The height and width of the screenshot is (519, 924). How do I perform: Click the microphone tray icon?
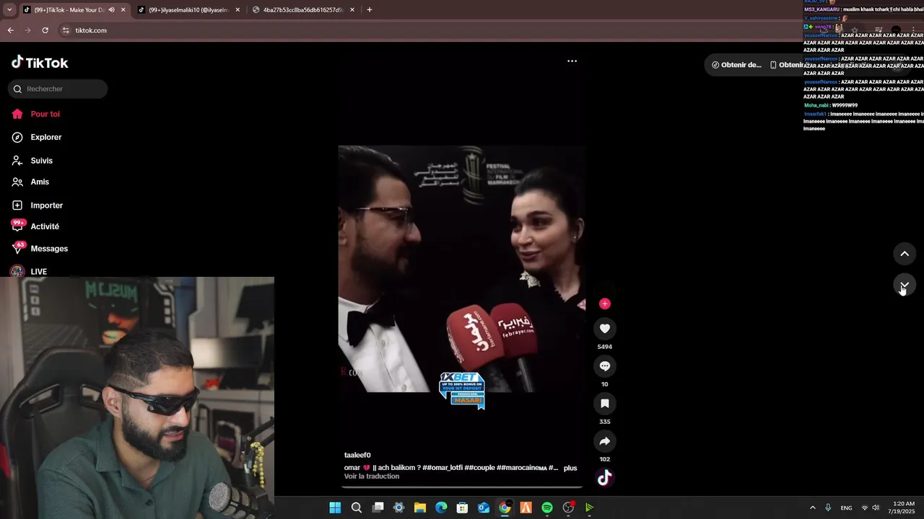[x=828, y=507]
